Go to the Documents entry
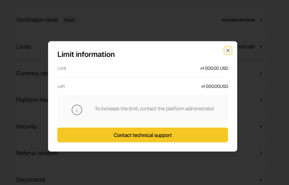The width and height of the screenshot is (289, 185). (31, 180)
